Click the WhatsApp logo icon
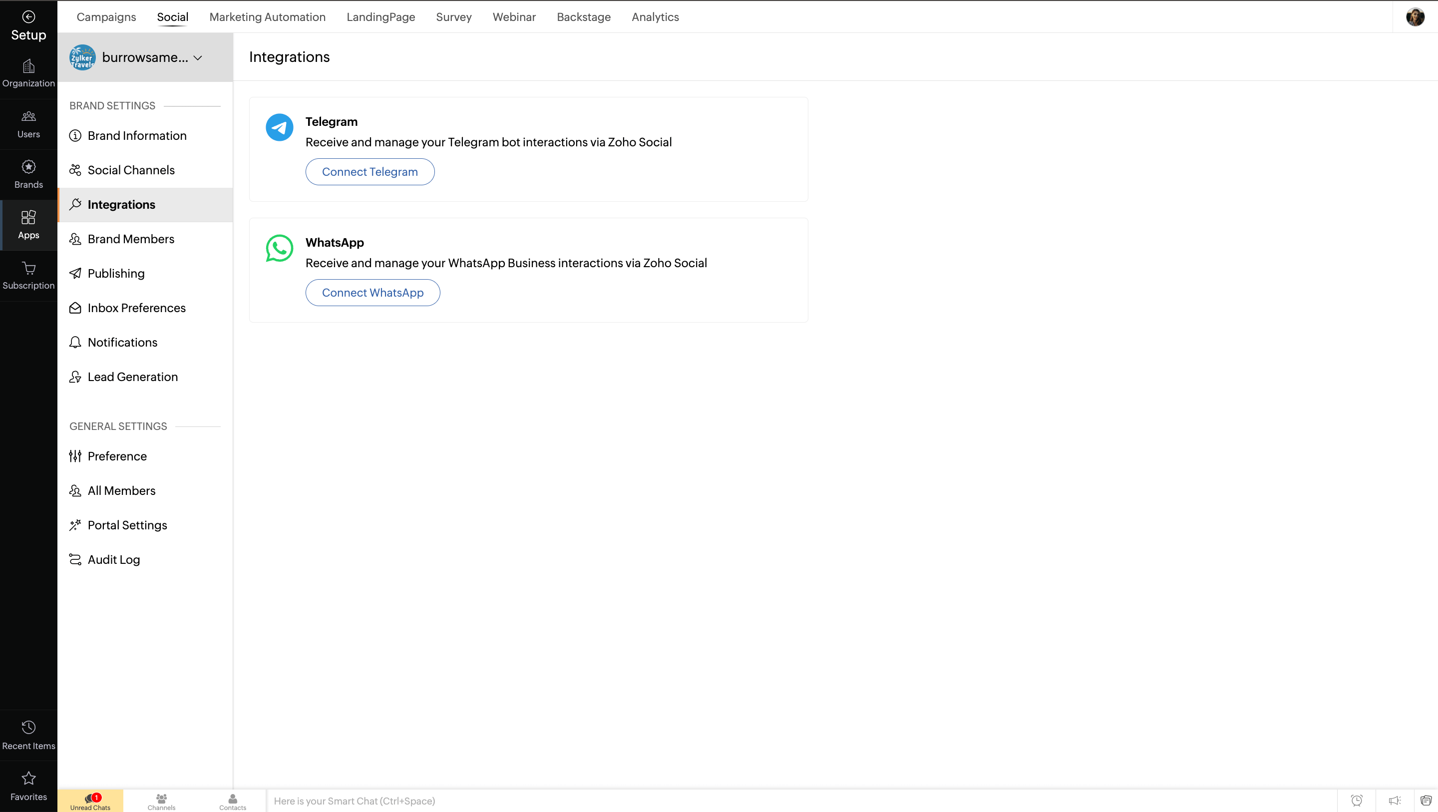The width and height of the screenshot is (1438, 812). point(279,248)
